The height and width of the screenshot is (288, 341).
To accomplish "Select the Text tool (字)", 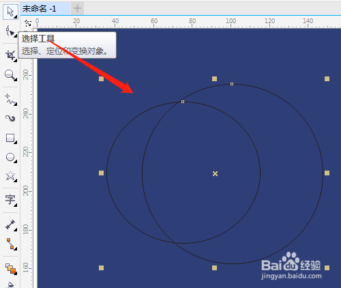I will coord(10,200).
